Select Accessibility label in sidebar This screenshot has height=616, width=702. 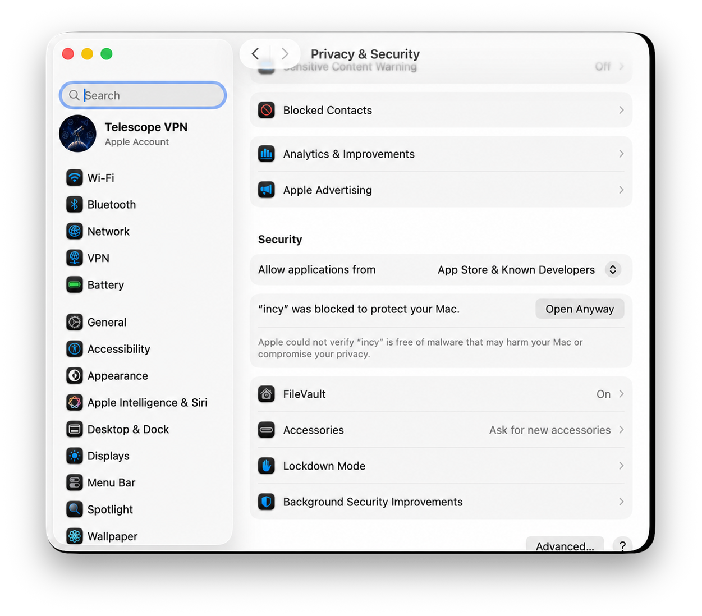pyautogui.click(x=119, y=349)
